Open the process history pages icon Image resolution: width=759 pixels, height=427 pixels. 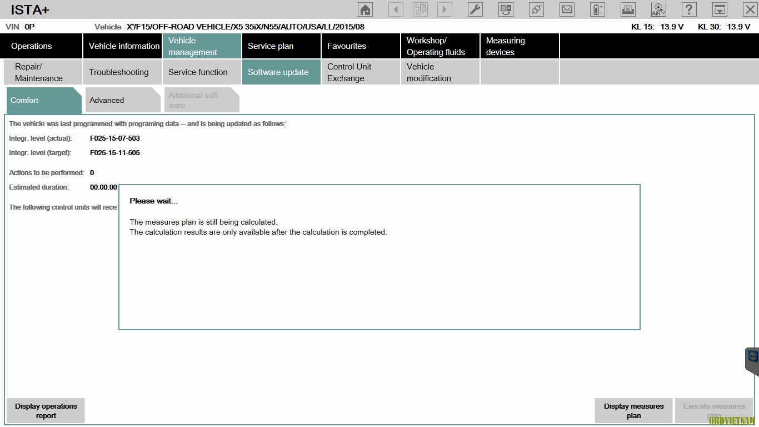(420, 9)
